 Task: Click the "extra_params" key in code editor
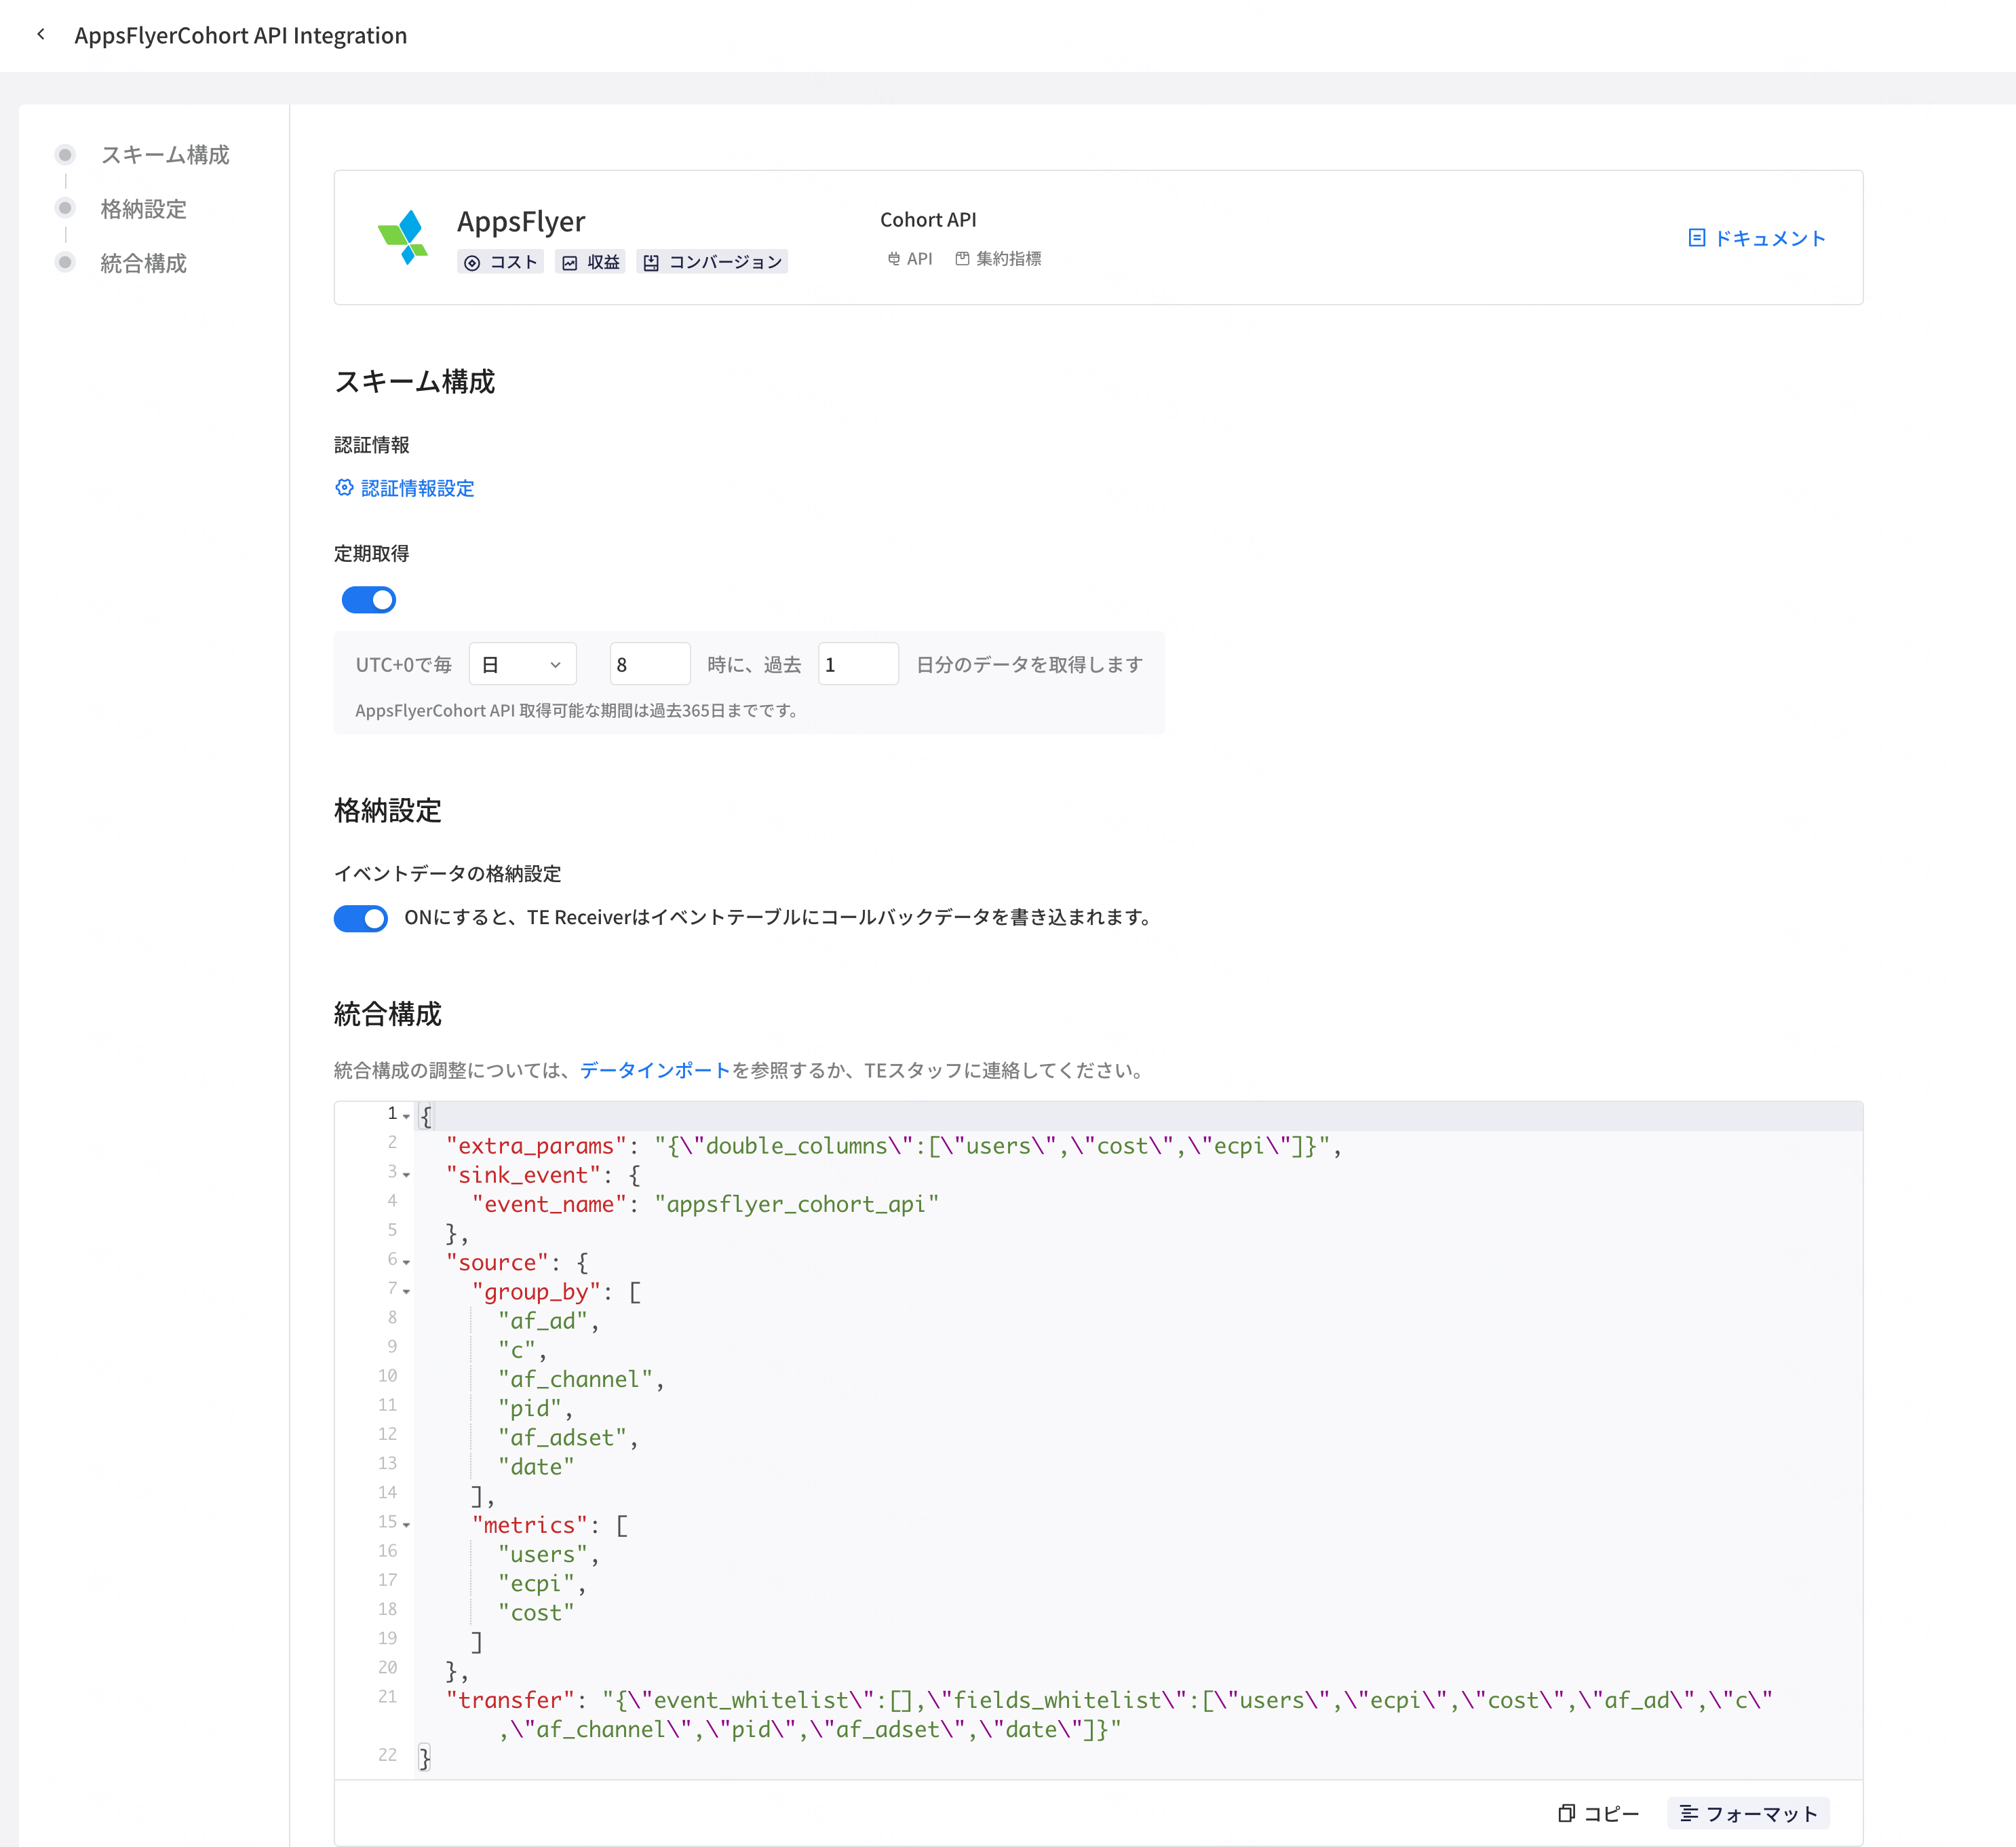[x=536, y=1145]
